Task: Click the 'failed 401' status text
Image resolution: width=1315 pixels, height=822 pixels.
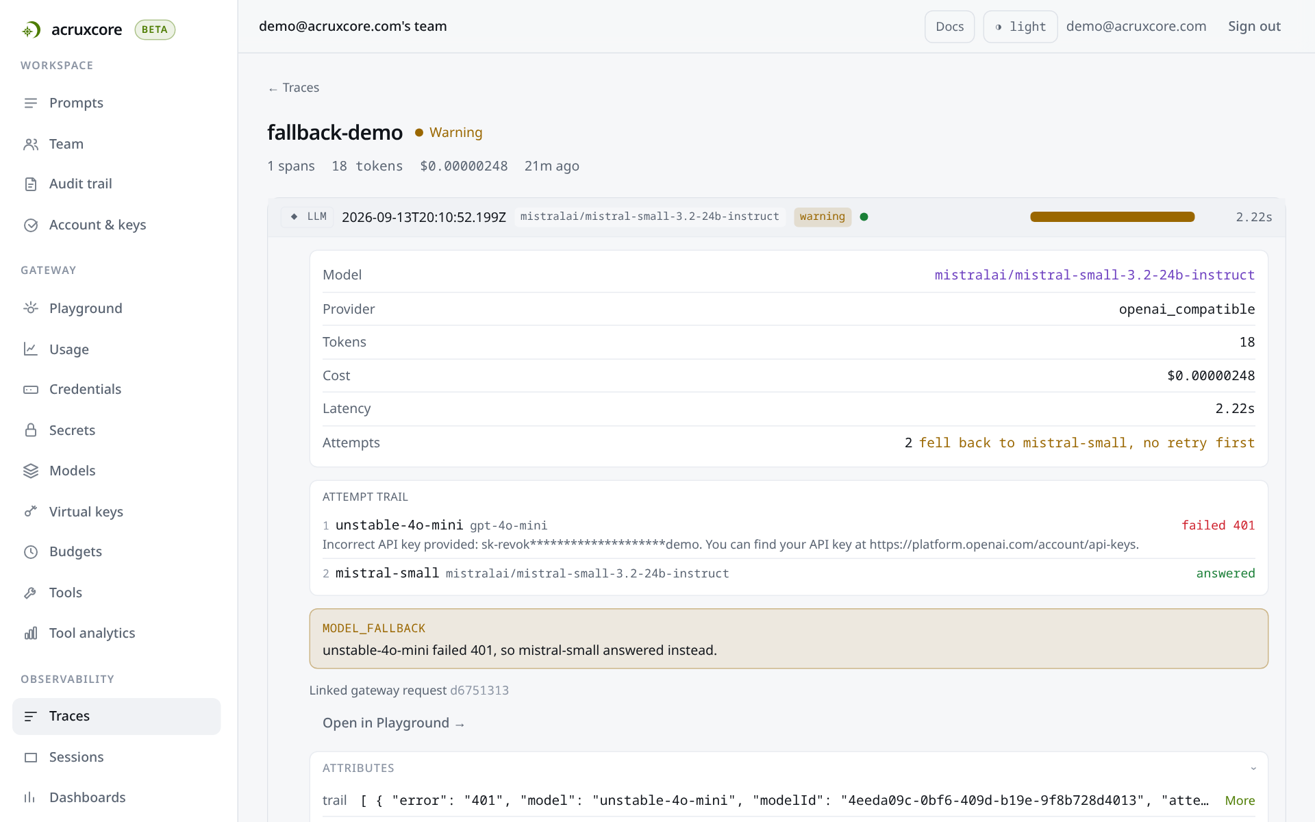Action: [1218, 525]
